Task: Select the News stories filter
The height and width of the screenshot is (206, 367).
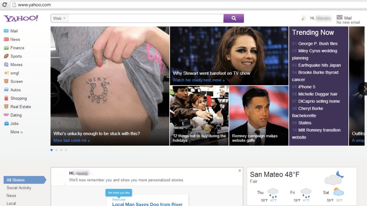Action: [x=11, y=196]
